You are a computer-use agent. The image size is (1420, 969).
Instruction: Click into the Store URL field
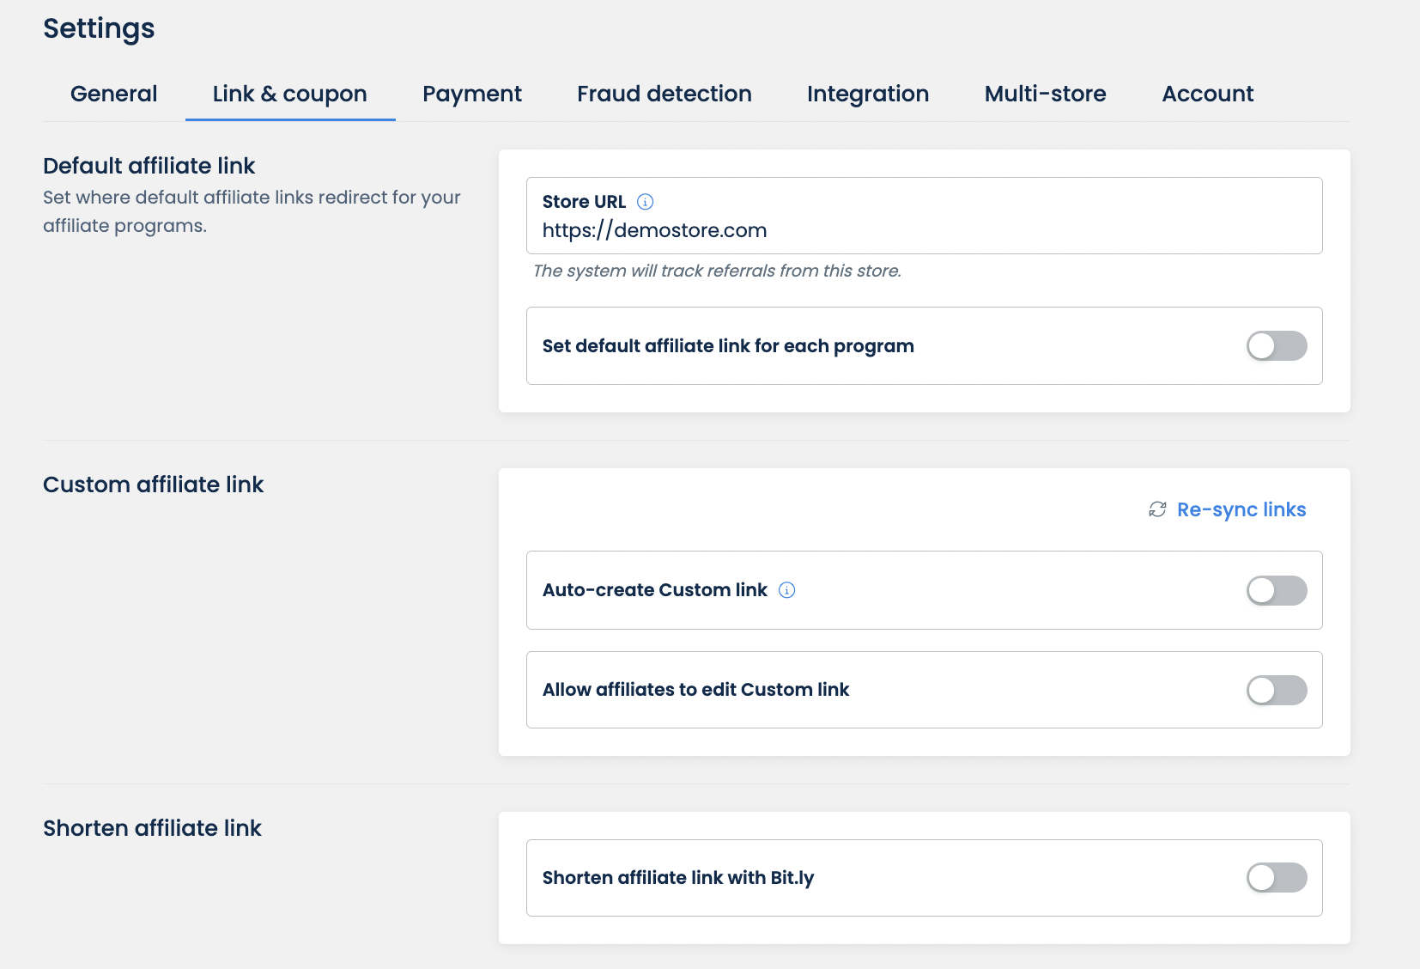pyautogui.click(x=923, y=230)
